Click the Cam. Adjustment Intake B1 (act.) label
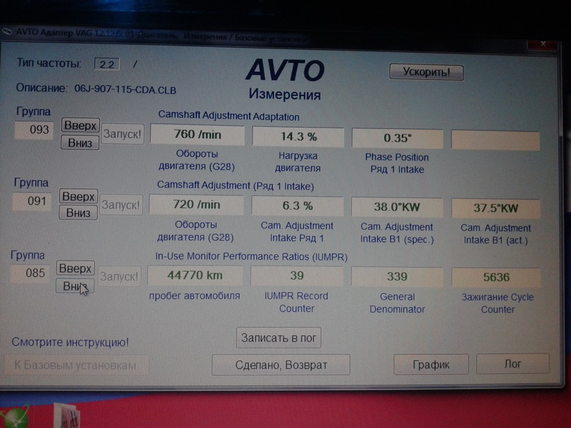The height and width of the screenshot is (428, 571). coord(495,234)
